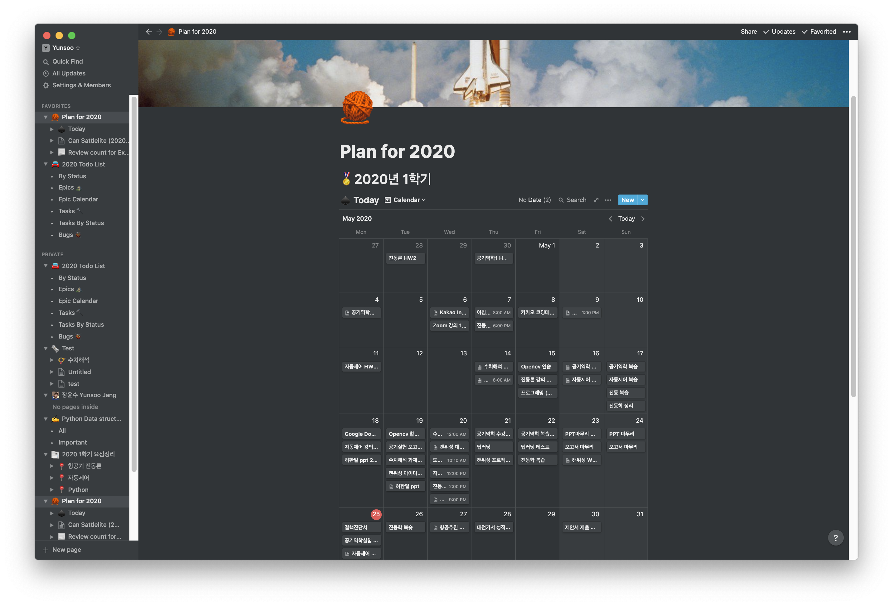Go to next month with right arrow
Viewport: 893px width, 606px height.
(643, 219)
